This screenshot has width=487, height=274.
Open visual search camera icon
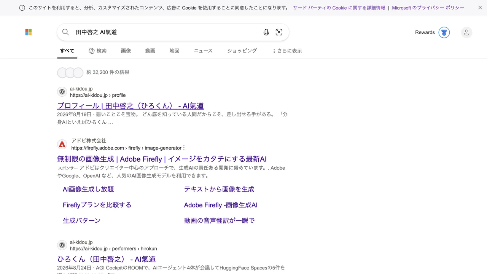[x=279, y=32]
